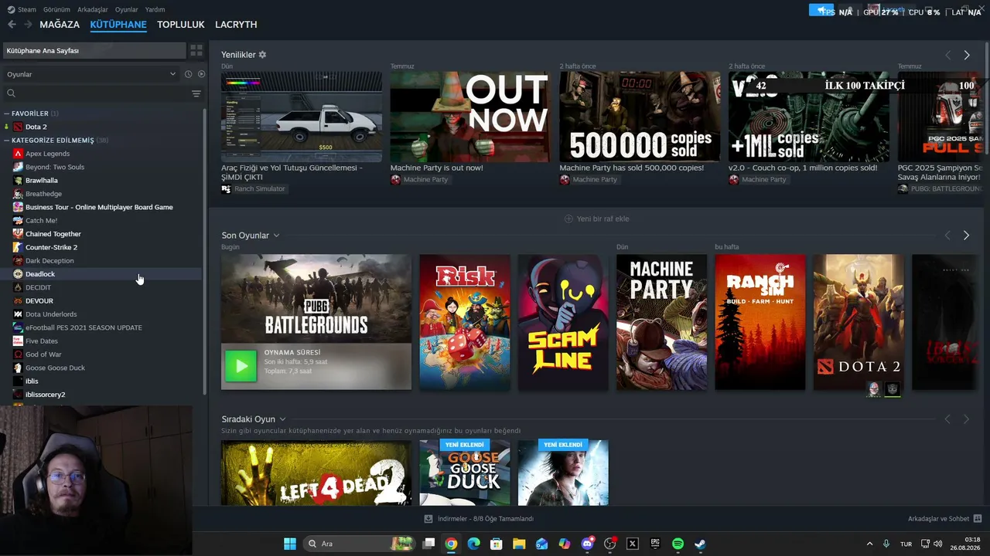The width and height of the screenshot is (990, 556).
Task: Switch to the TOPLULUK tab
Action: click(181, 25)
